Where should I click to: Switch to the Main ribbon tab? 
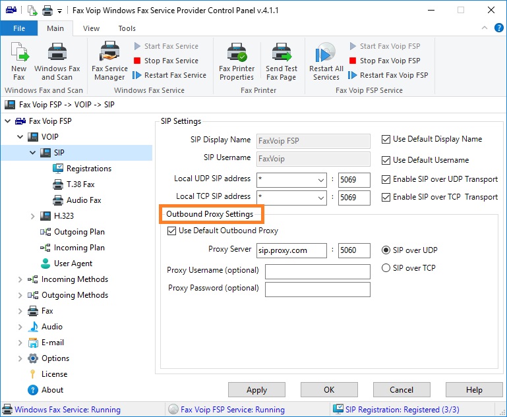tap(55, 28)
